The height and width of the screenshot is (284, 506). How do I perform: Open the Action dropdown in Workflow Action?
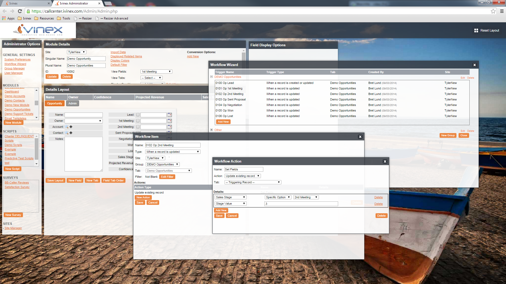pos(242,176)
